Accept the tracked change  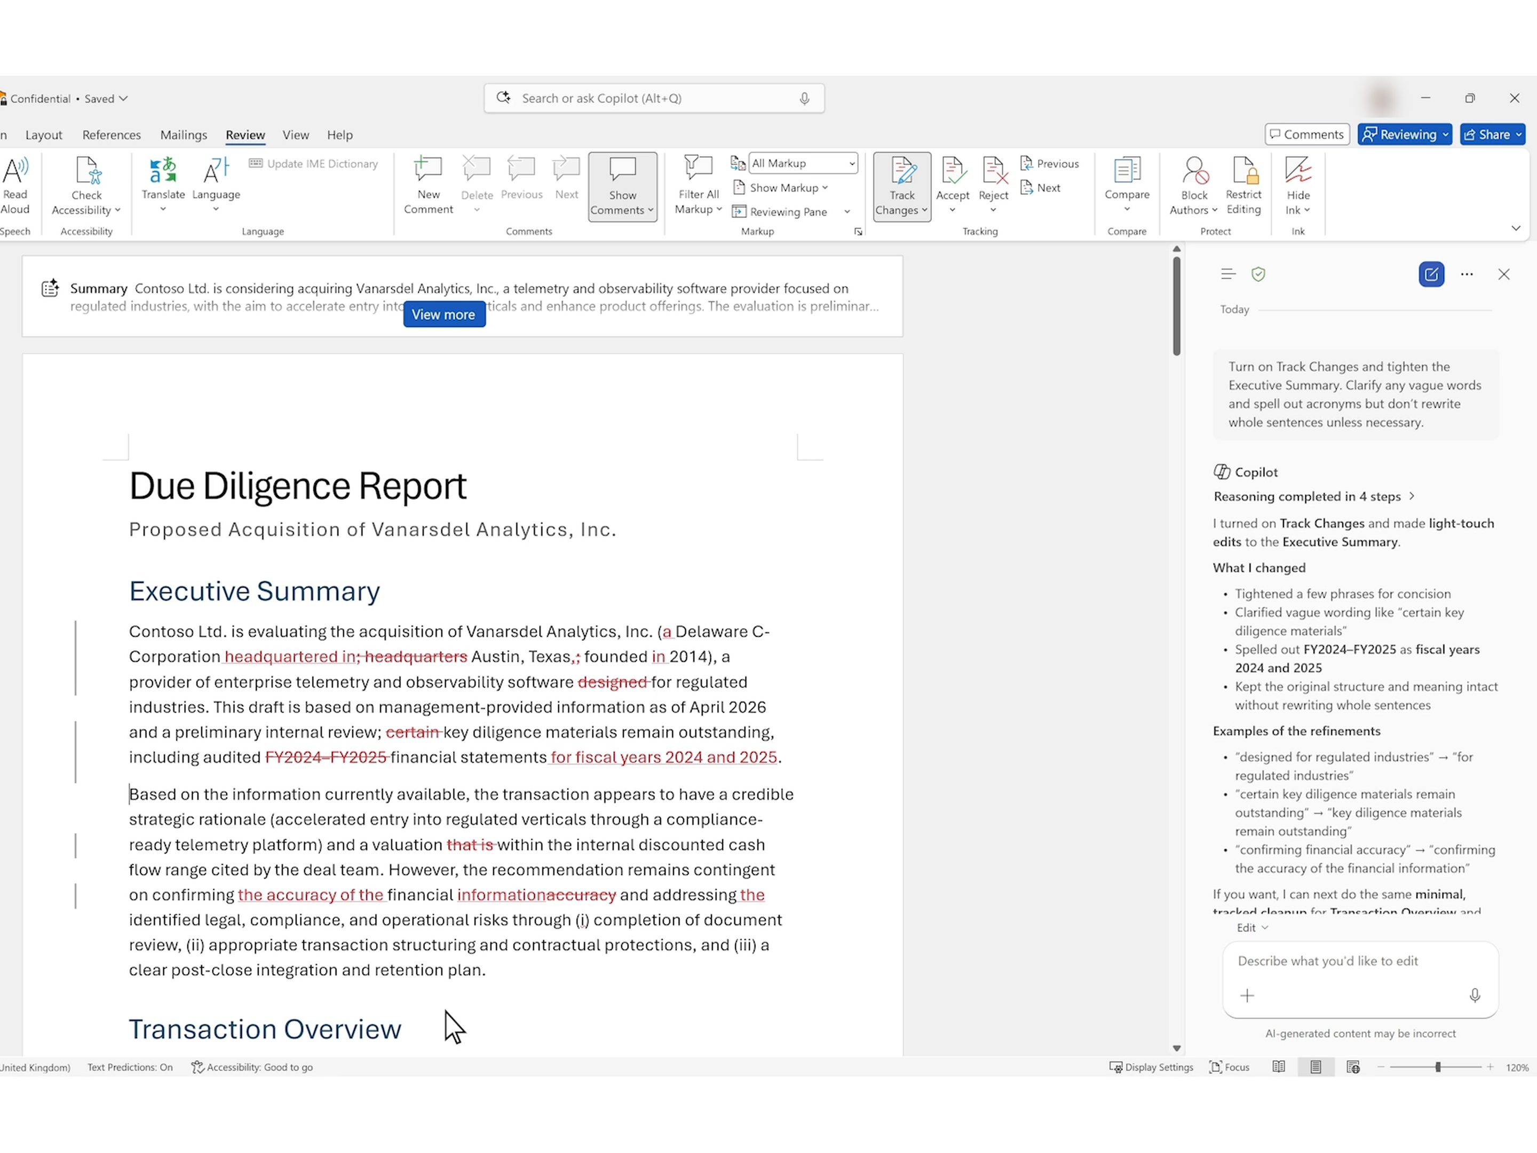tap(952, 185)
